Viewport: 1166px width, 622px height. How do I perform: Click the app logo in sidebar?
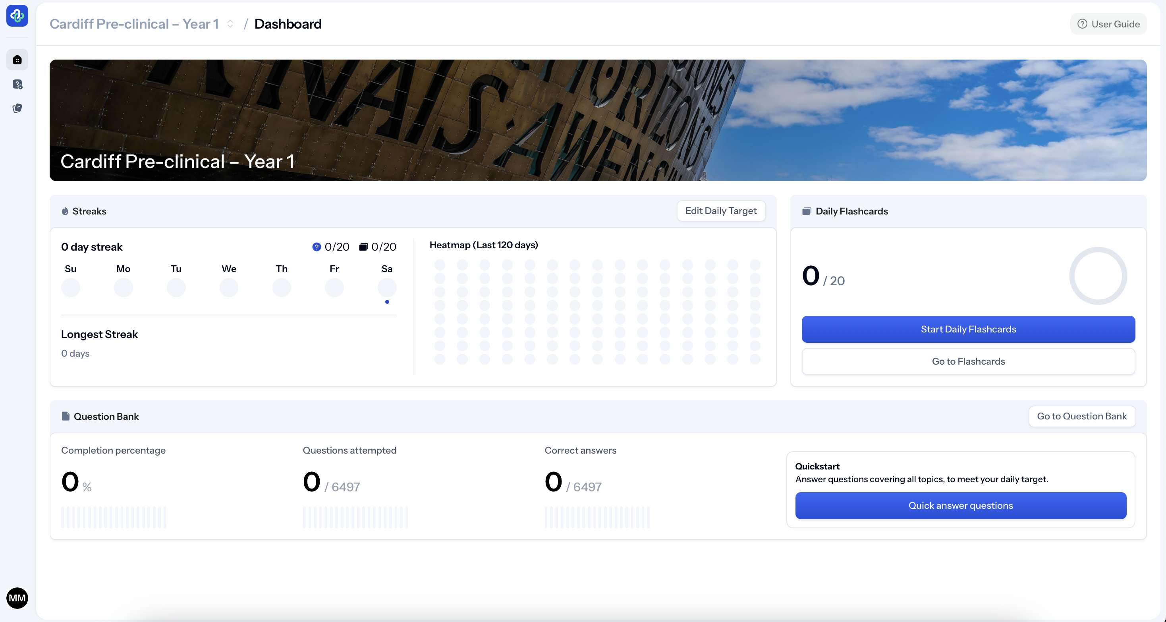point(17,16)
